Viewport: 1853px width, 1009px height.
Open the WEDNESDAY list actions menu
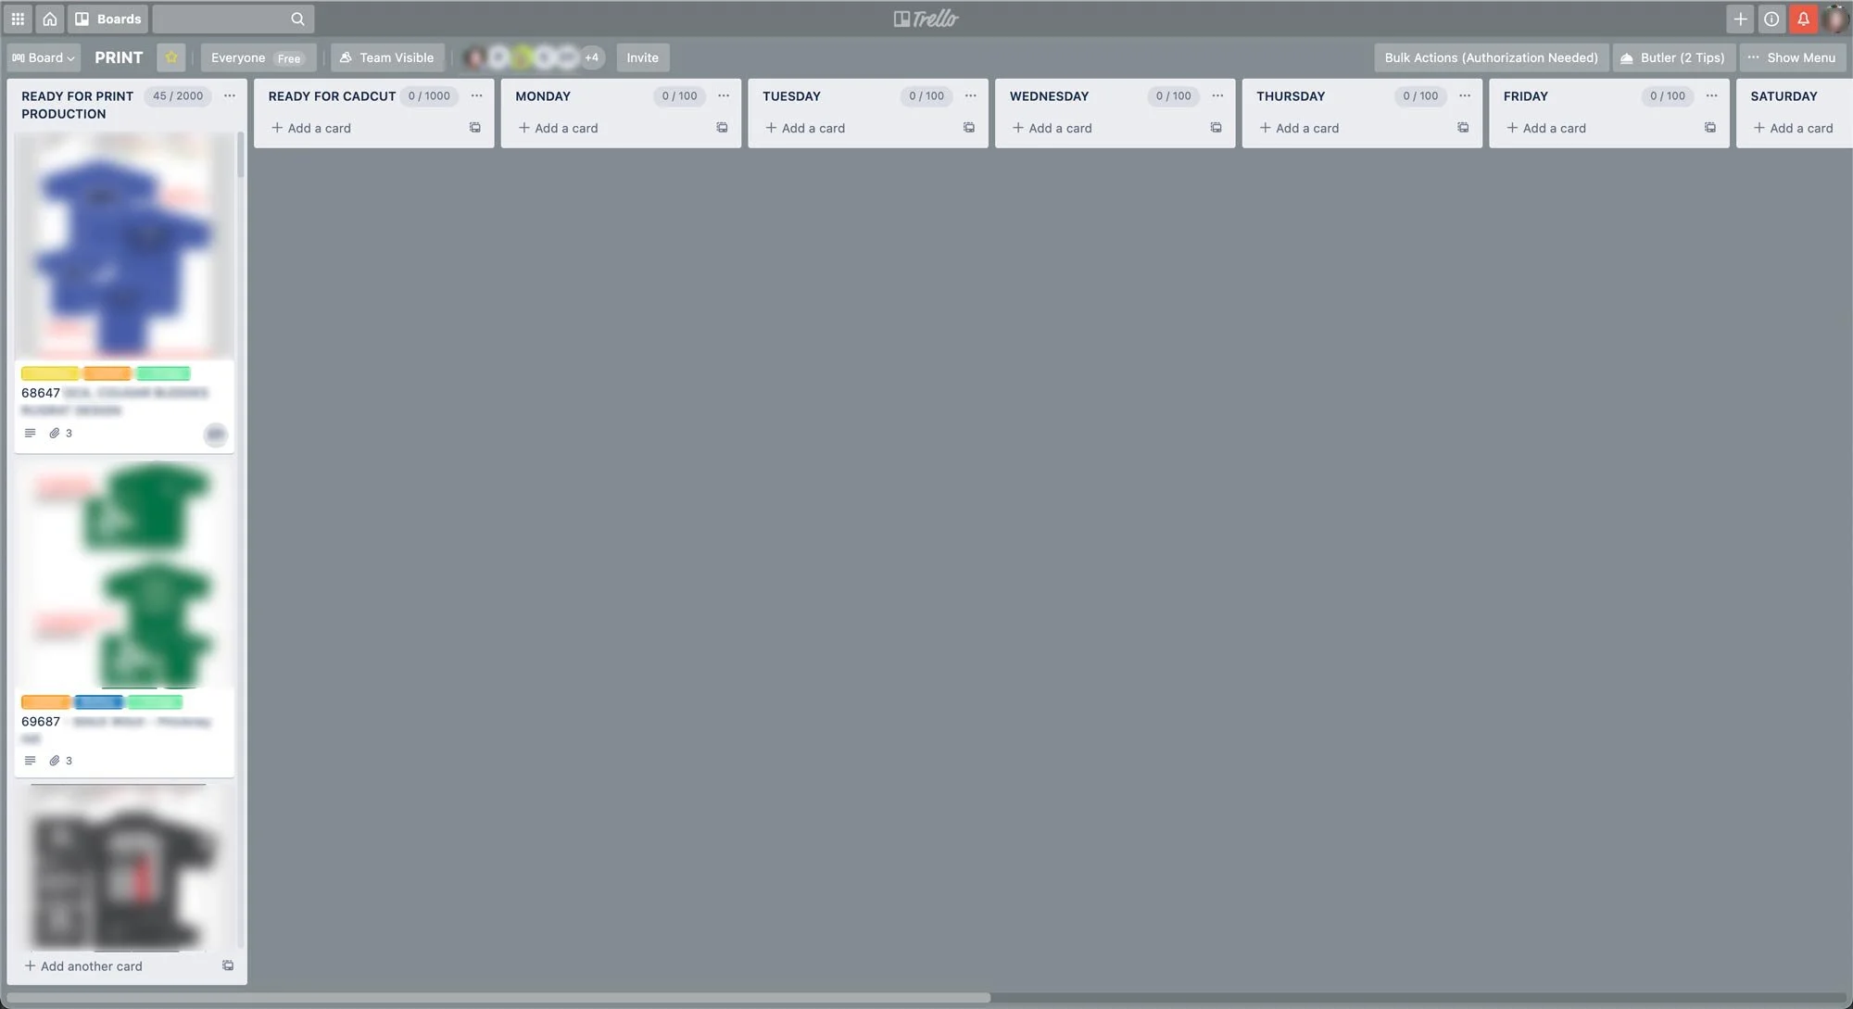pyautogui.click(x=1217, y=96)
